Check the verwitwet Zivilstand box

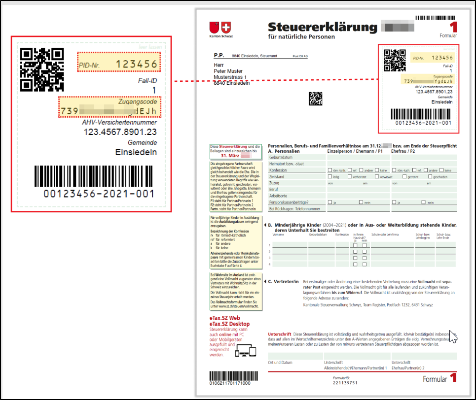377,176
